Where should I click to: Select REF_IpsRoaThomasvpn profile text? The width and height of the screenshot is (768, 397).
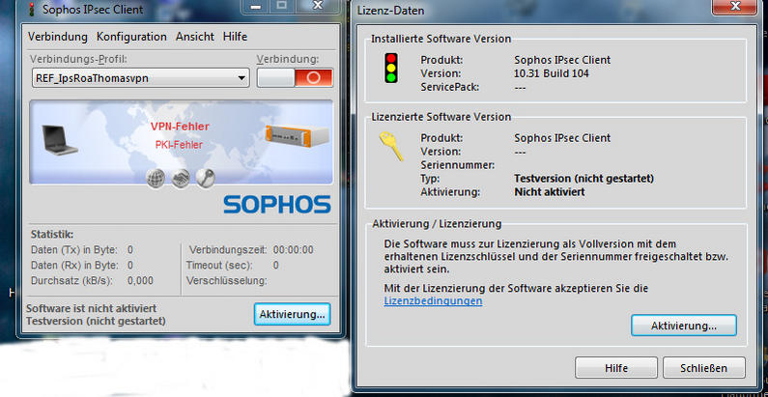(92, 78)
